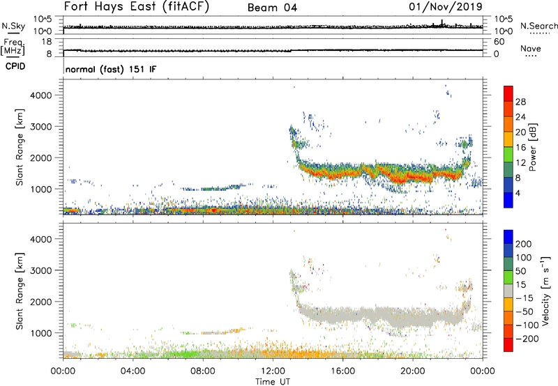Viewport: 558px width, 386px height.
Task: Click 'Slant Range [km]' on velocity panel
Action: 20,291
